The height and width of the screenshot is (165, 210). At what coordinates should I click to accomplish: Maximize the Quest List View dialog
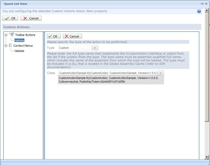pos(202,4)
